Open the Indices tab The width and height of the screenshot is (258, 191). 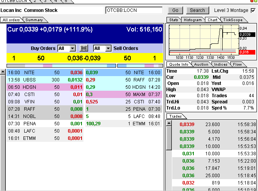pos(221,65)
